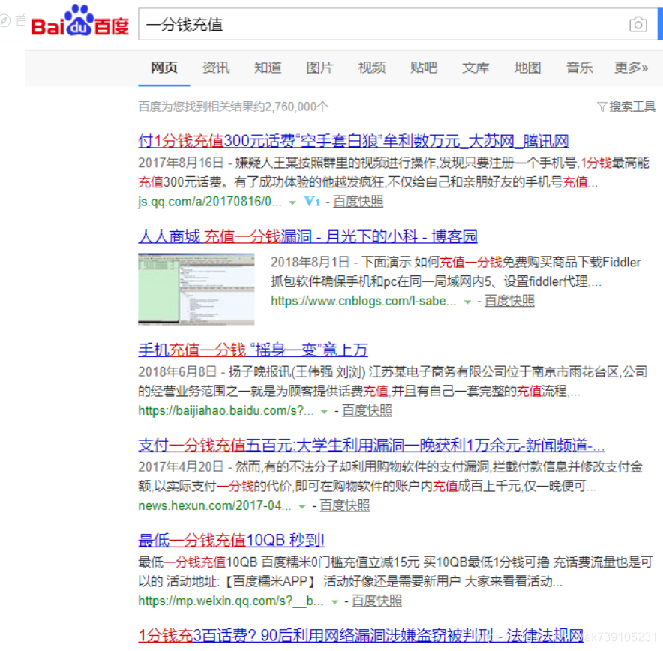Select the 网页 tab
The width and height of the screenshot is (663, 651).
164,67
